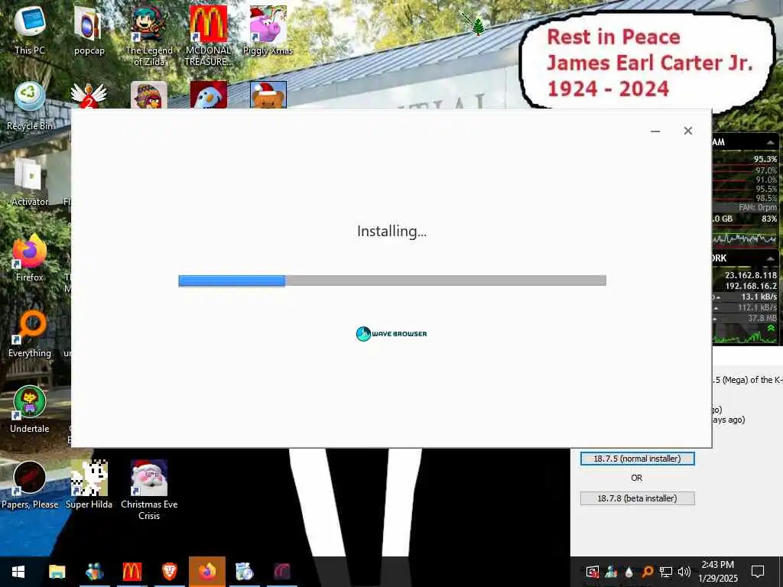Open the Firefox desktop shortcut
The image size is (783, 587).
coord(30,258)
